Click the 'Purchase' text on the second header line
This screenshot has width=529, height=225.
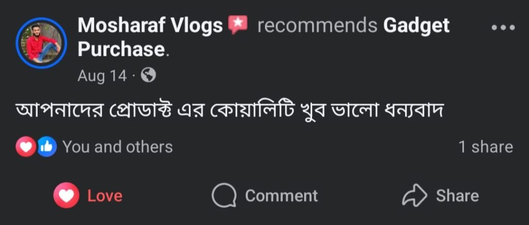click(x=120, y=50)
